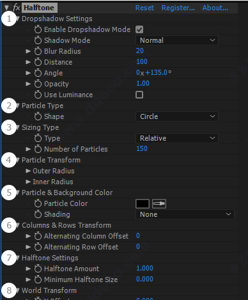248x300 pixels.
Task: Select the Sizing Type group label
Action: click(x=40, y=127)
